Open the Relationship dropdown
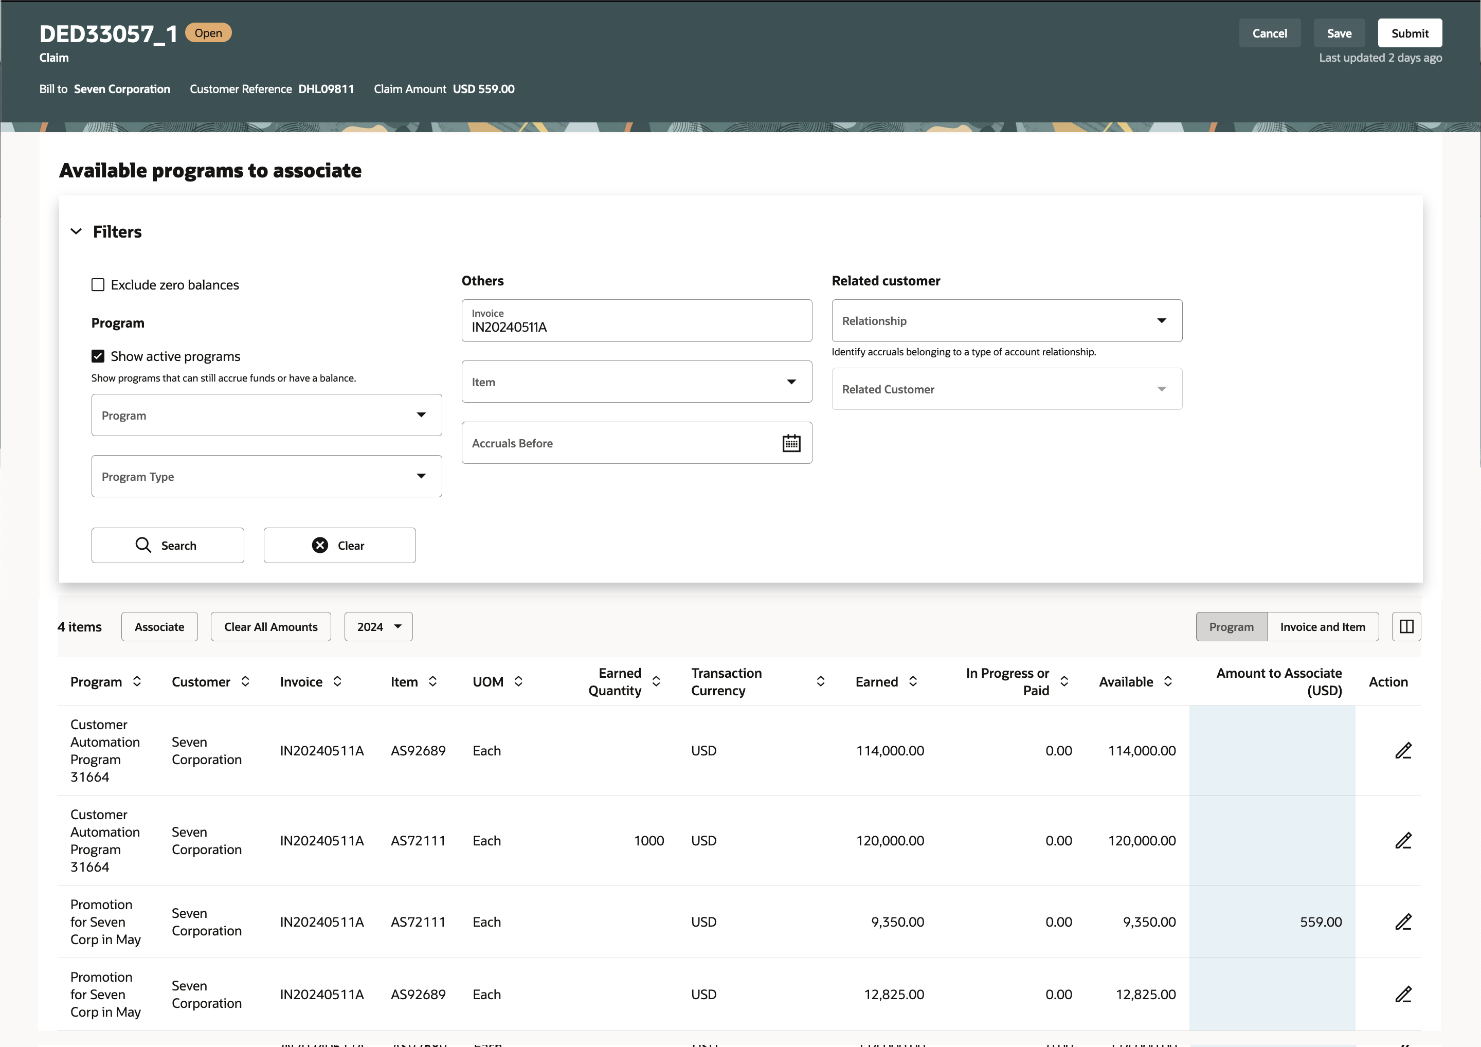 (x=1006, y=320)
